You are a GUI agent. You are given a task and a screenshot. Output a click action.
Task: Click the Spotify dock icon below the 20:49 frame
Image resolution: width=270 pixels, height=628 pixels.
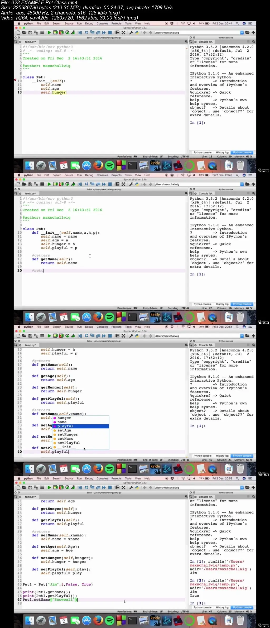click(109, 317)
